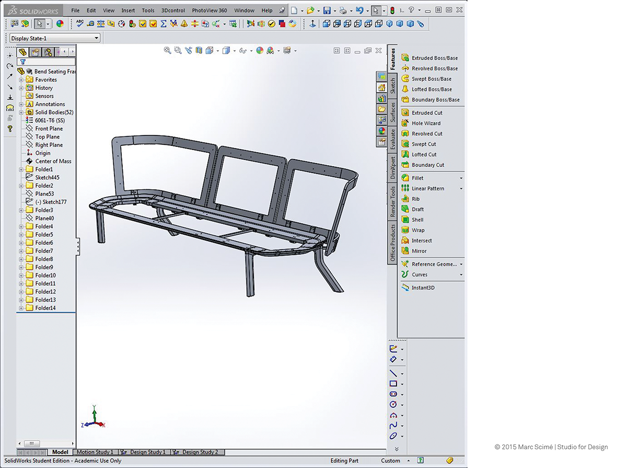Expand the Solid Bodies folder
This screenshot has height=468, width=627.
point(21,112)
